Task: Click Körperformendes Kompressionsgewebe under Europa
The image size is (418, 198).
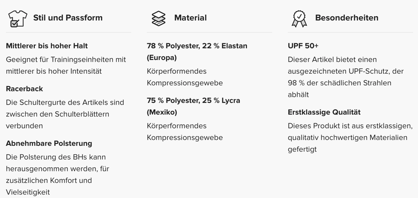Action: [185, 77]
